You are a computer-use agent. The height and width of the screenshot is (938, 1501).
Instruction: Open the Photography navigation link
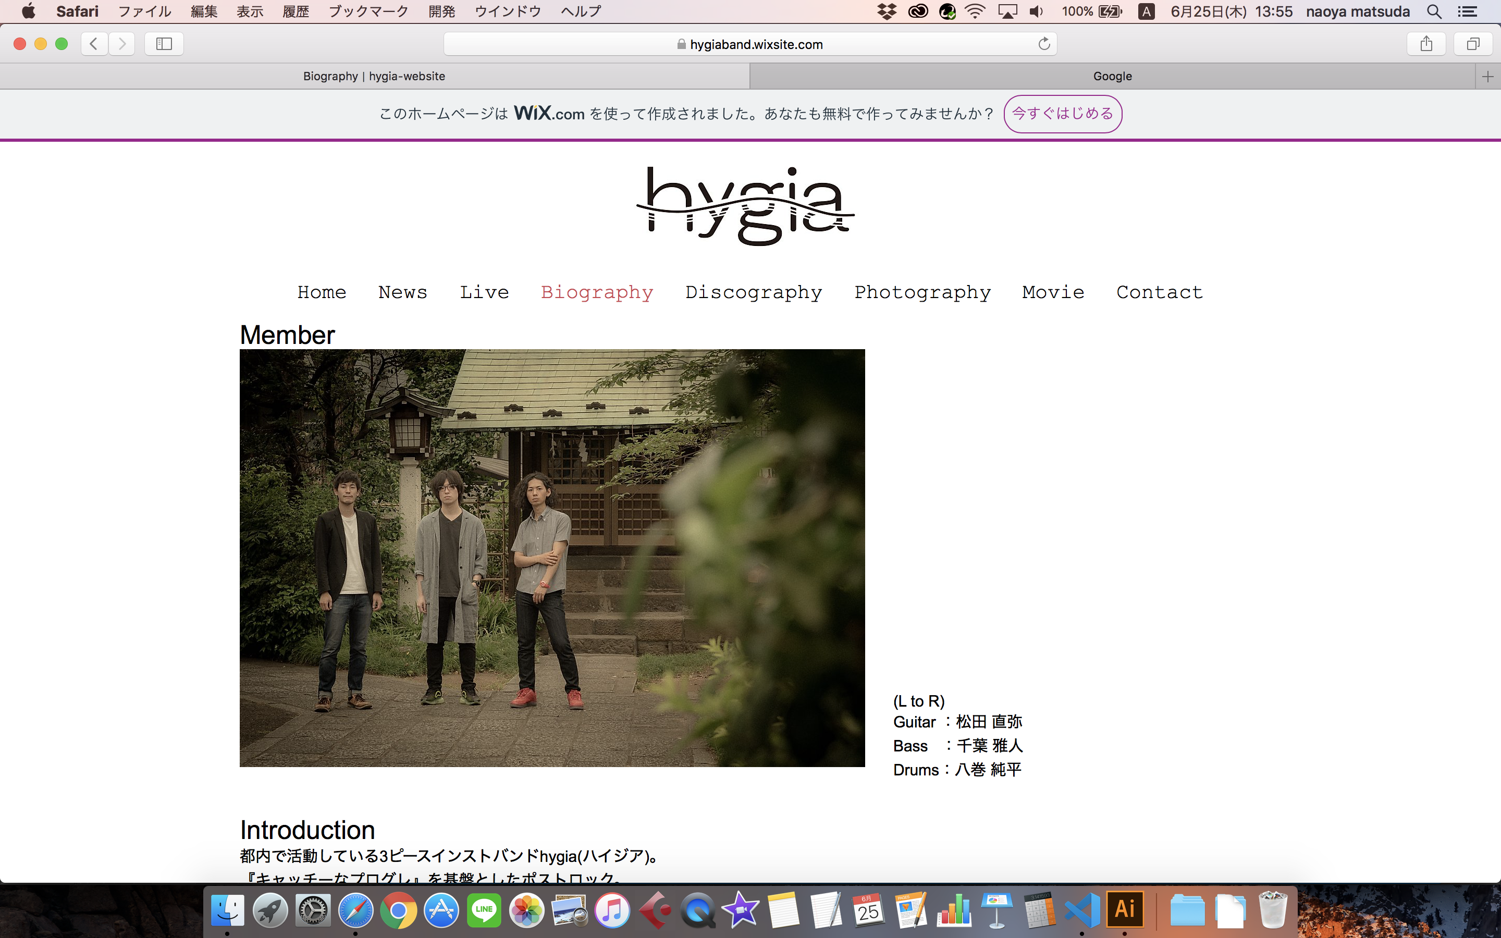click(x=922, y=292)
